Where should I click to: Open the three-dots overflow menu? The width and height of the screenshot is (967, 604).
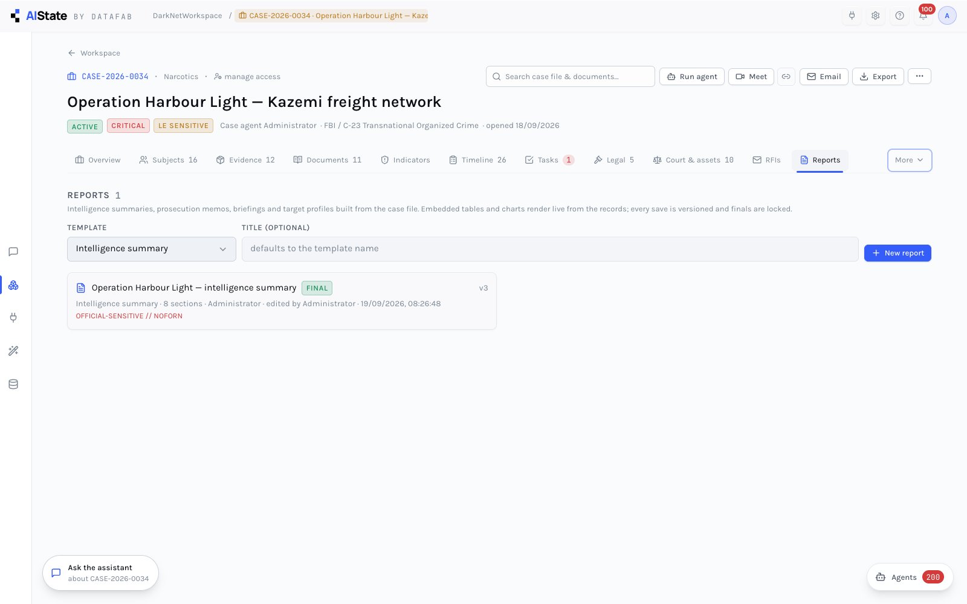919,76
